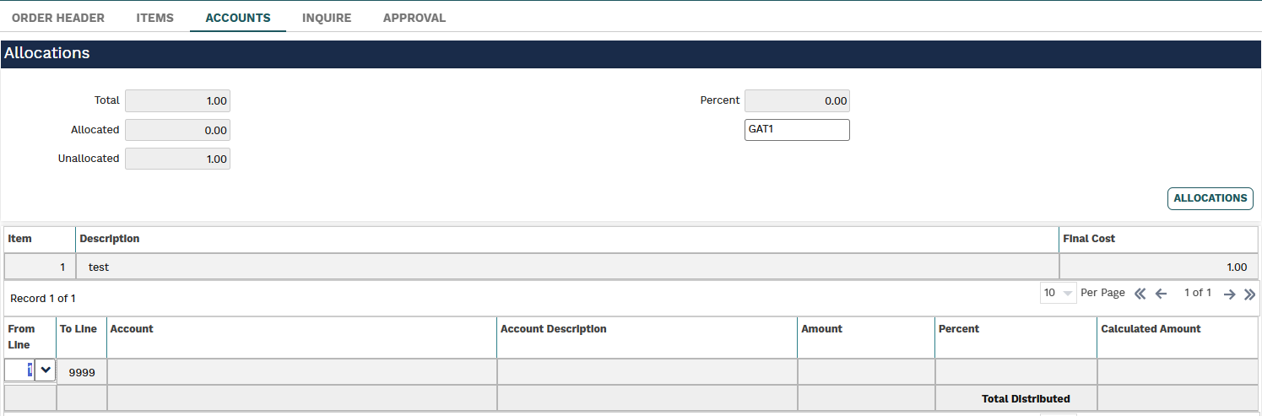
Task: Click the Account cell in allocation row
Action: pos(301,371)
